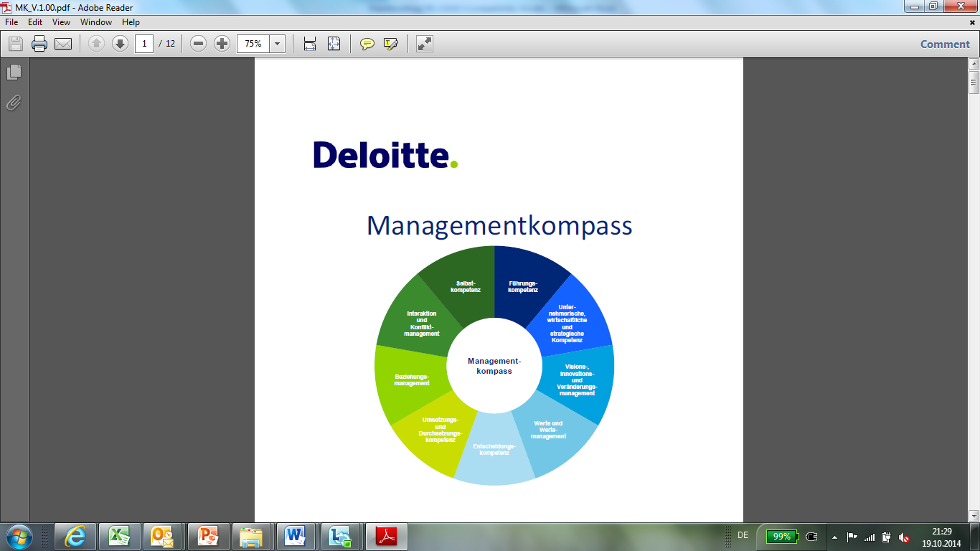The height and width of the screenshot is (551, 980).
Task: Click the page number input field
Action: click(144, 44)
